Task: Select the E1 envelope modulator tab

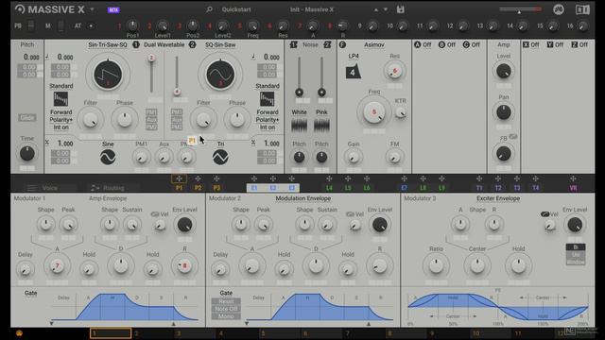Action: pos(254,188)
